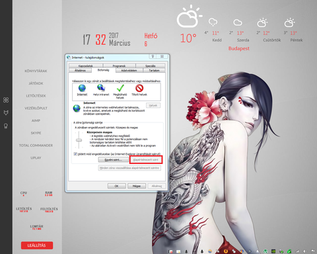This screenshot has height=254, width=317.
Task: Open VEZÉRLŐPULT in the sidebar launcher
Action: [36, 108]
